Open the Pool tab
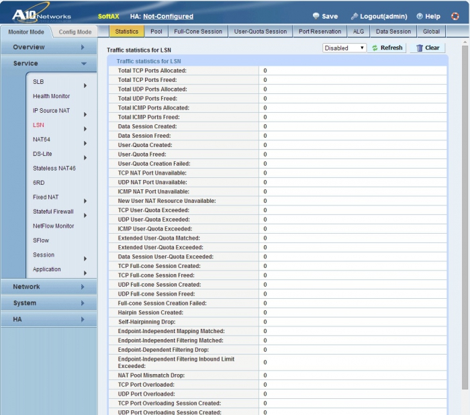Image resolution: width=470 pixels, height=415 pixels. coord(156,32)
